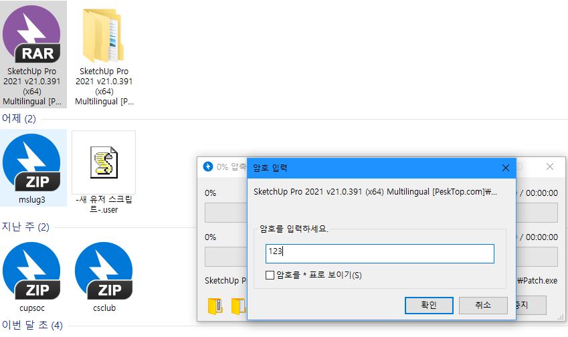568x337 pixels.
Task: Collapse the 지난 주 (2) group header
Action: (25, 227)
